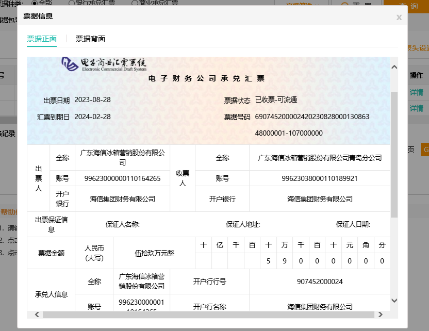The height and width of the screenshot is (331, 429).
Task: Click the sub-range '48000001-107000000'
Action: (289, 133)
